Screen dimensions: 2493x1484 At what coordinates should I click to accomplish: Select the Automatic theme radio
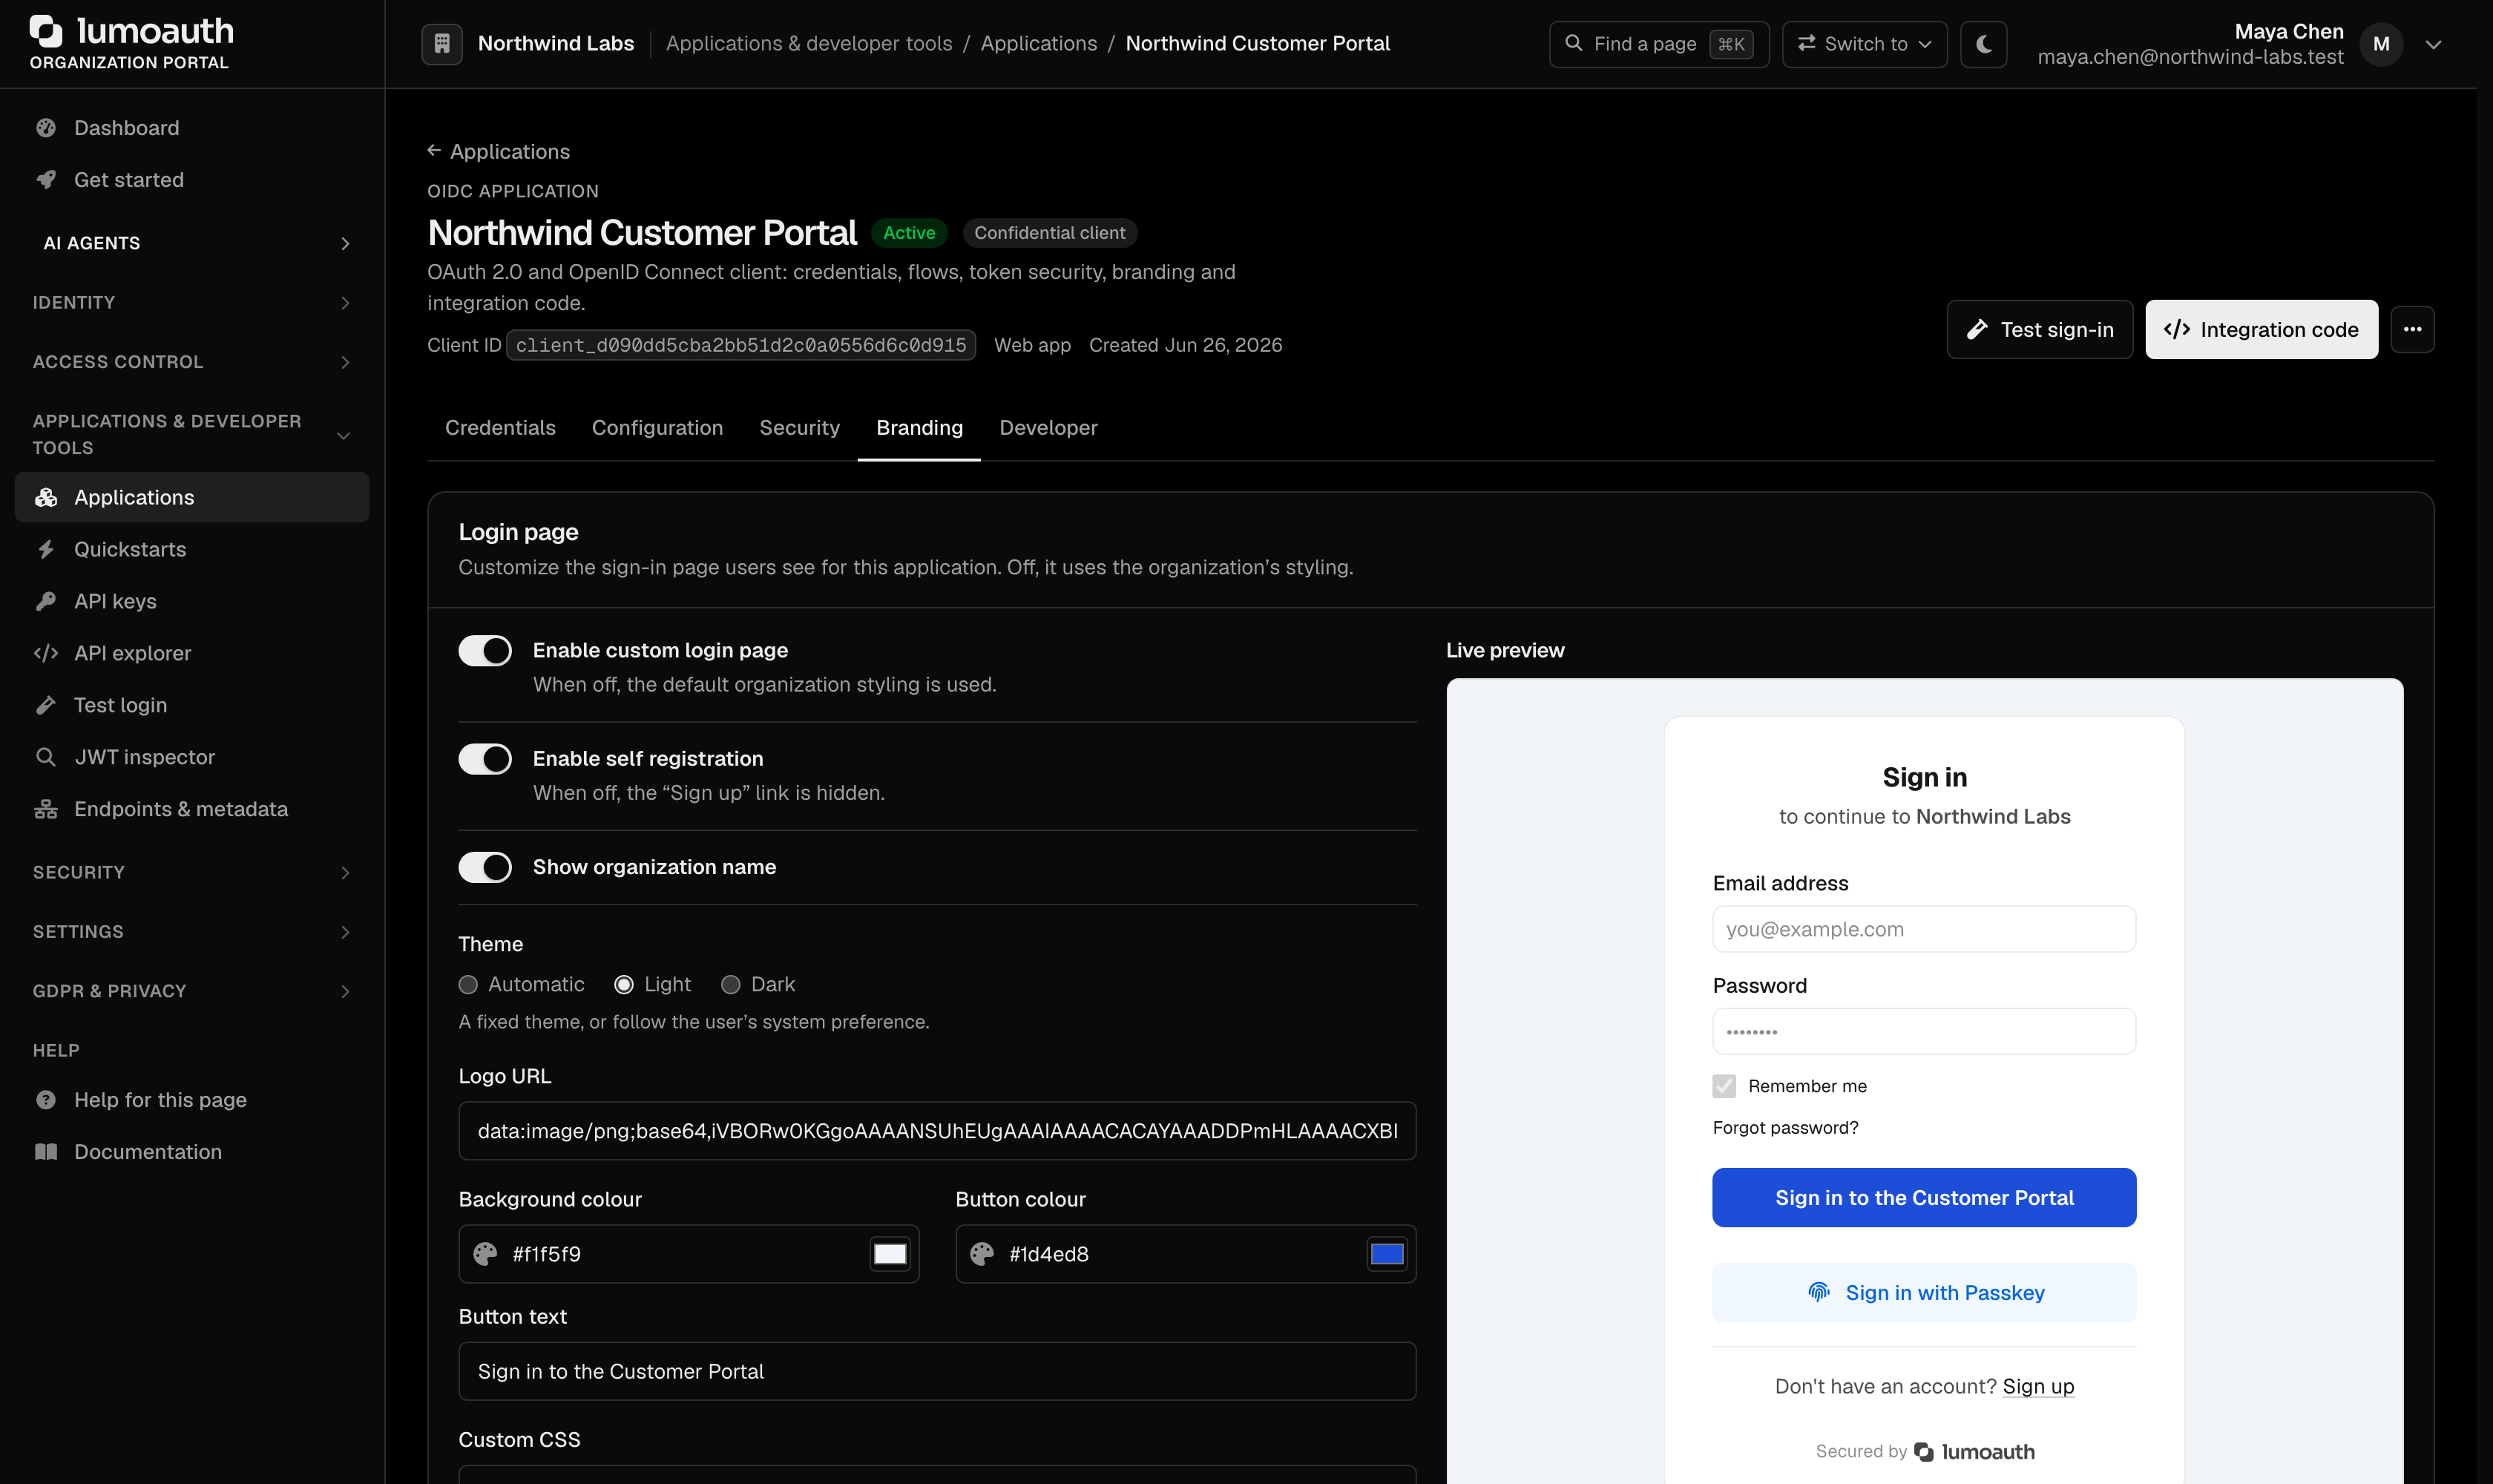468,985
